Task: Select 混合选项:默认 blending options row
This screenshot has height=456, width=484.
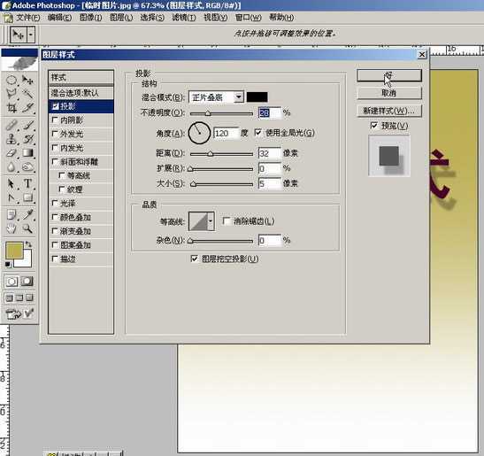Action: 81,93
